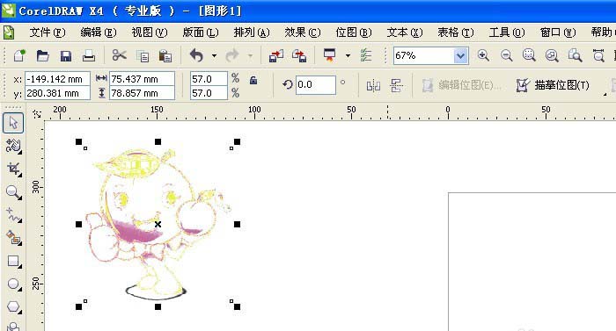This screenshot has width=616, height=331.
Task: Select the Crop tool
Action: point(13,169)
